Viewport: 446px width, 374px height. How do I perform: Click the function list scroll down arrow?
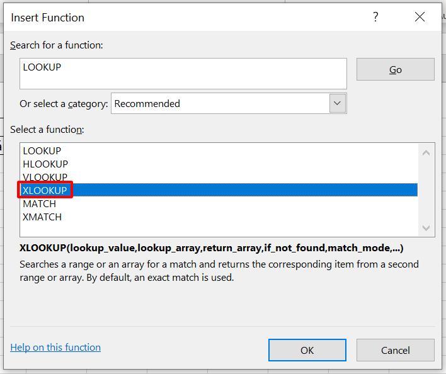426,228
